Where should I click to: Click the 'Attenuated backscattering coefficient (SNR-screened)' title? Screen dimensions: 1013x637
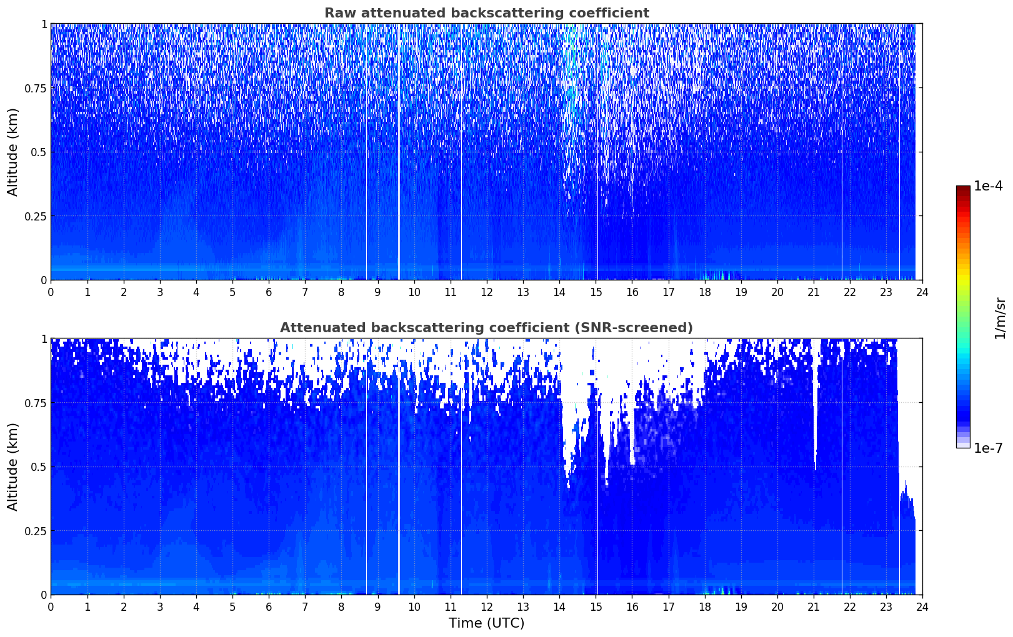pos(486,328)
